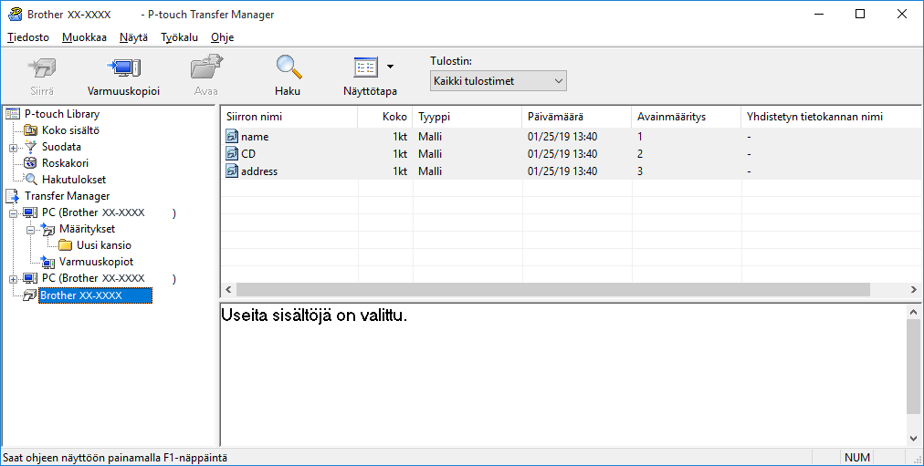Viewport: 924px width, 466px height.
Task: Sort by Päivämäärä column header
Action: (x=576, y=117)
